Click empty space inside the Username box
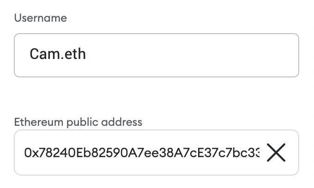Viewport: 314px width, 188px height. (x=190, y=55)
